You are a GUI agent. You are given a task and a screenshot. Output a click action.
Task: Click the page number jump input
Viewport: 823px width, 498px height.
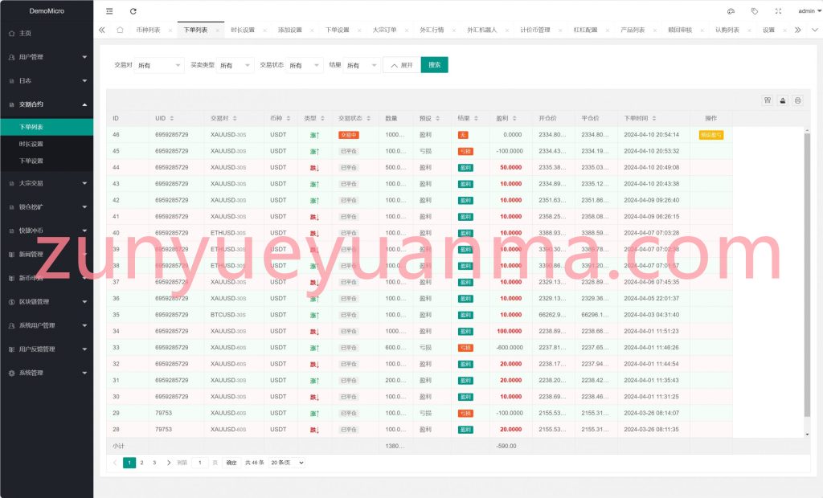(x=200, y=463)
